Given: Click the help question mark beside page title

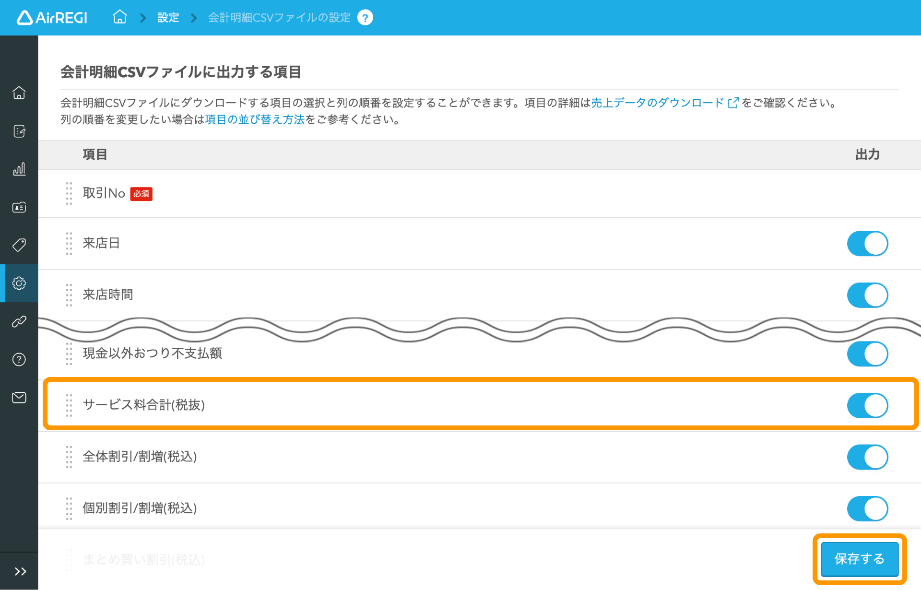Looking at the screenshot, I should (x=365, y=18).
